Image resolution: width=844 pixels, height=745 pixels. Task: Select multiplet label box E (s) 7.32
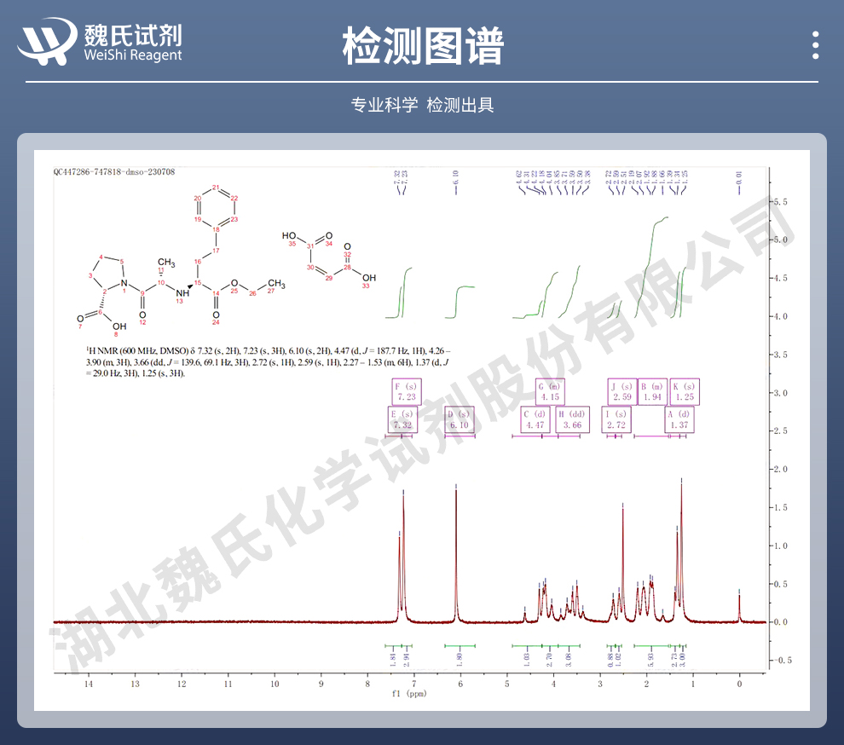402,419
